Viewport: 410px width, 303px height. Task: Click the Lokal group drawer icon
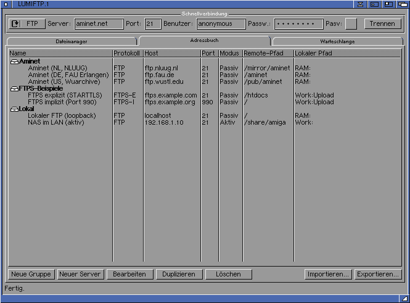click(14, 109)
